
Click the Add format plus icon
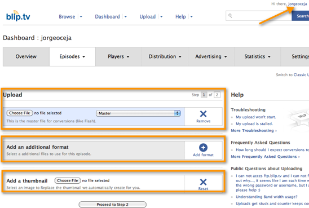coord(203,148)
